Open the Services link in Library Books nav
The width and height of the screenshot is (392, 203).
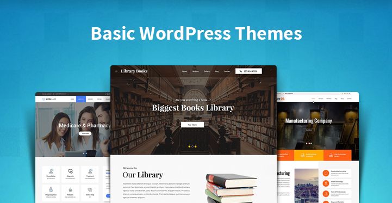tap(196, 71)
